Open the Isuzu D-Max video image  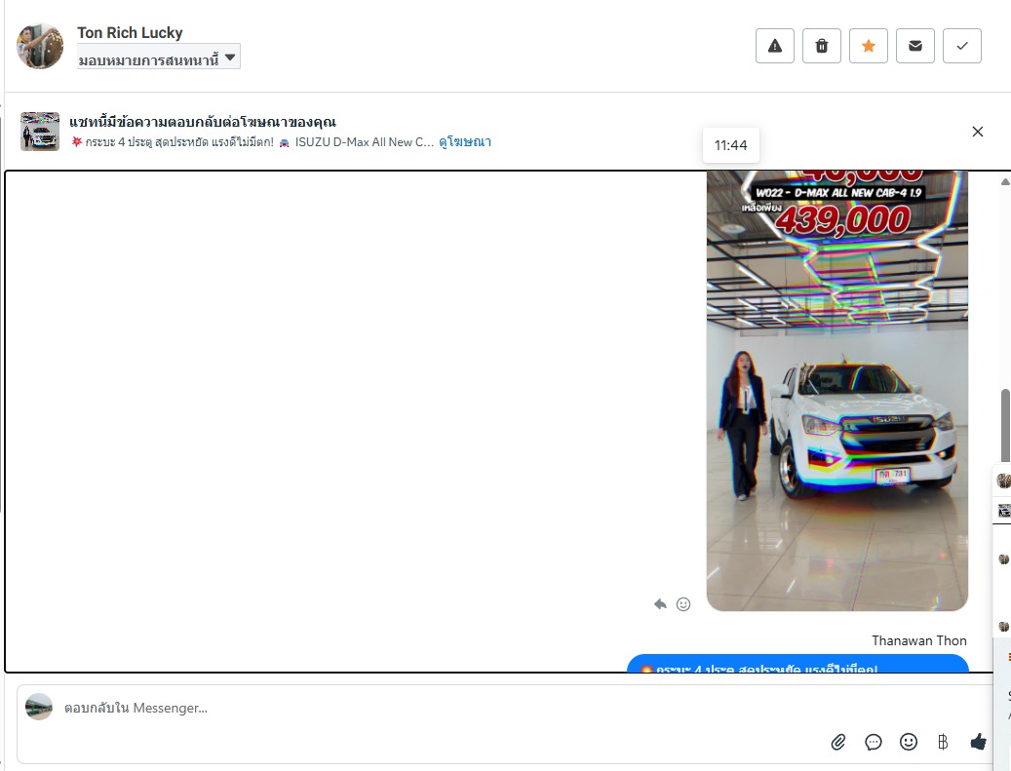click(836, 391)
